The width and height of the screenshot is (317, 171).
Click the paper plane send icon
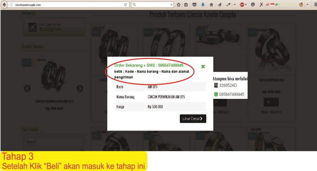[220, 5]
